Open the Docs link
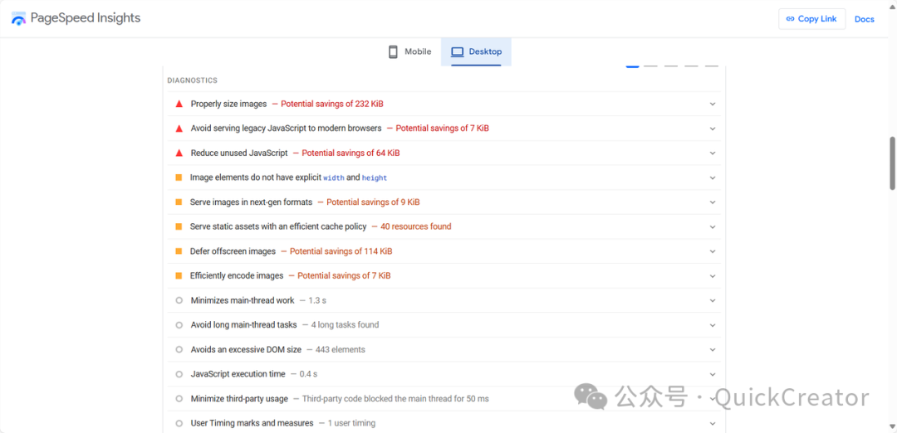897x433 pixels. (864, 19)
